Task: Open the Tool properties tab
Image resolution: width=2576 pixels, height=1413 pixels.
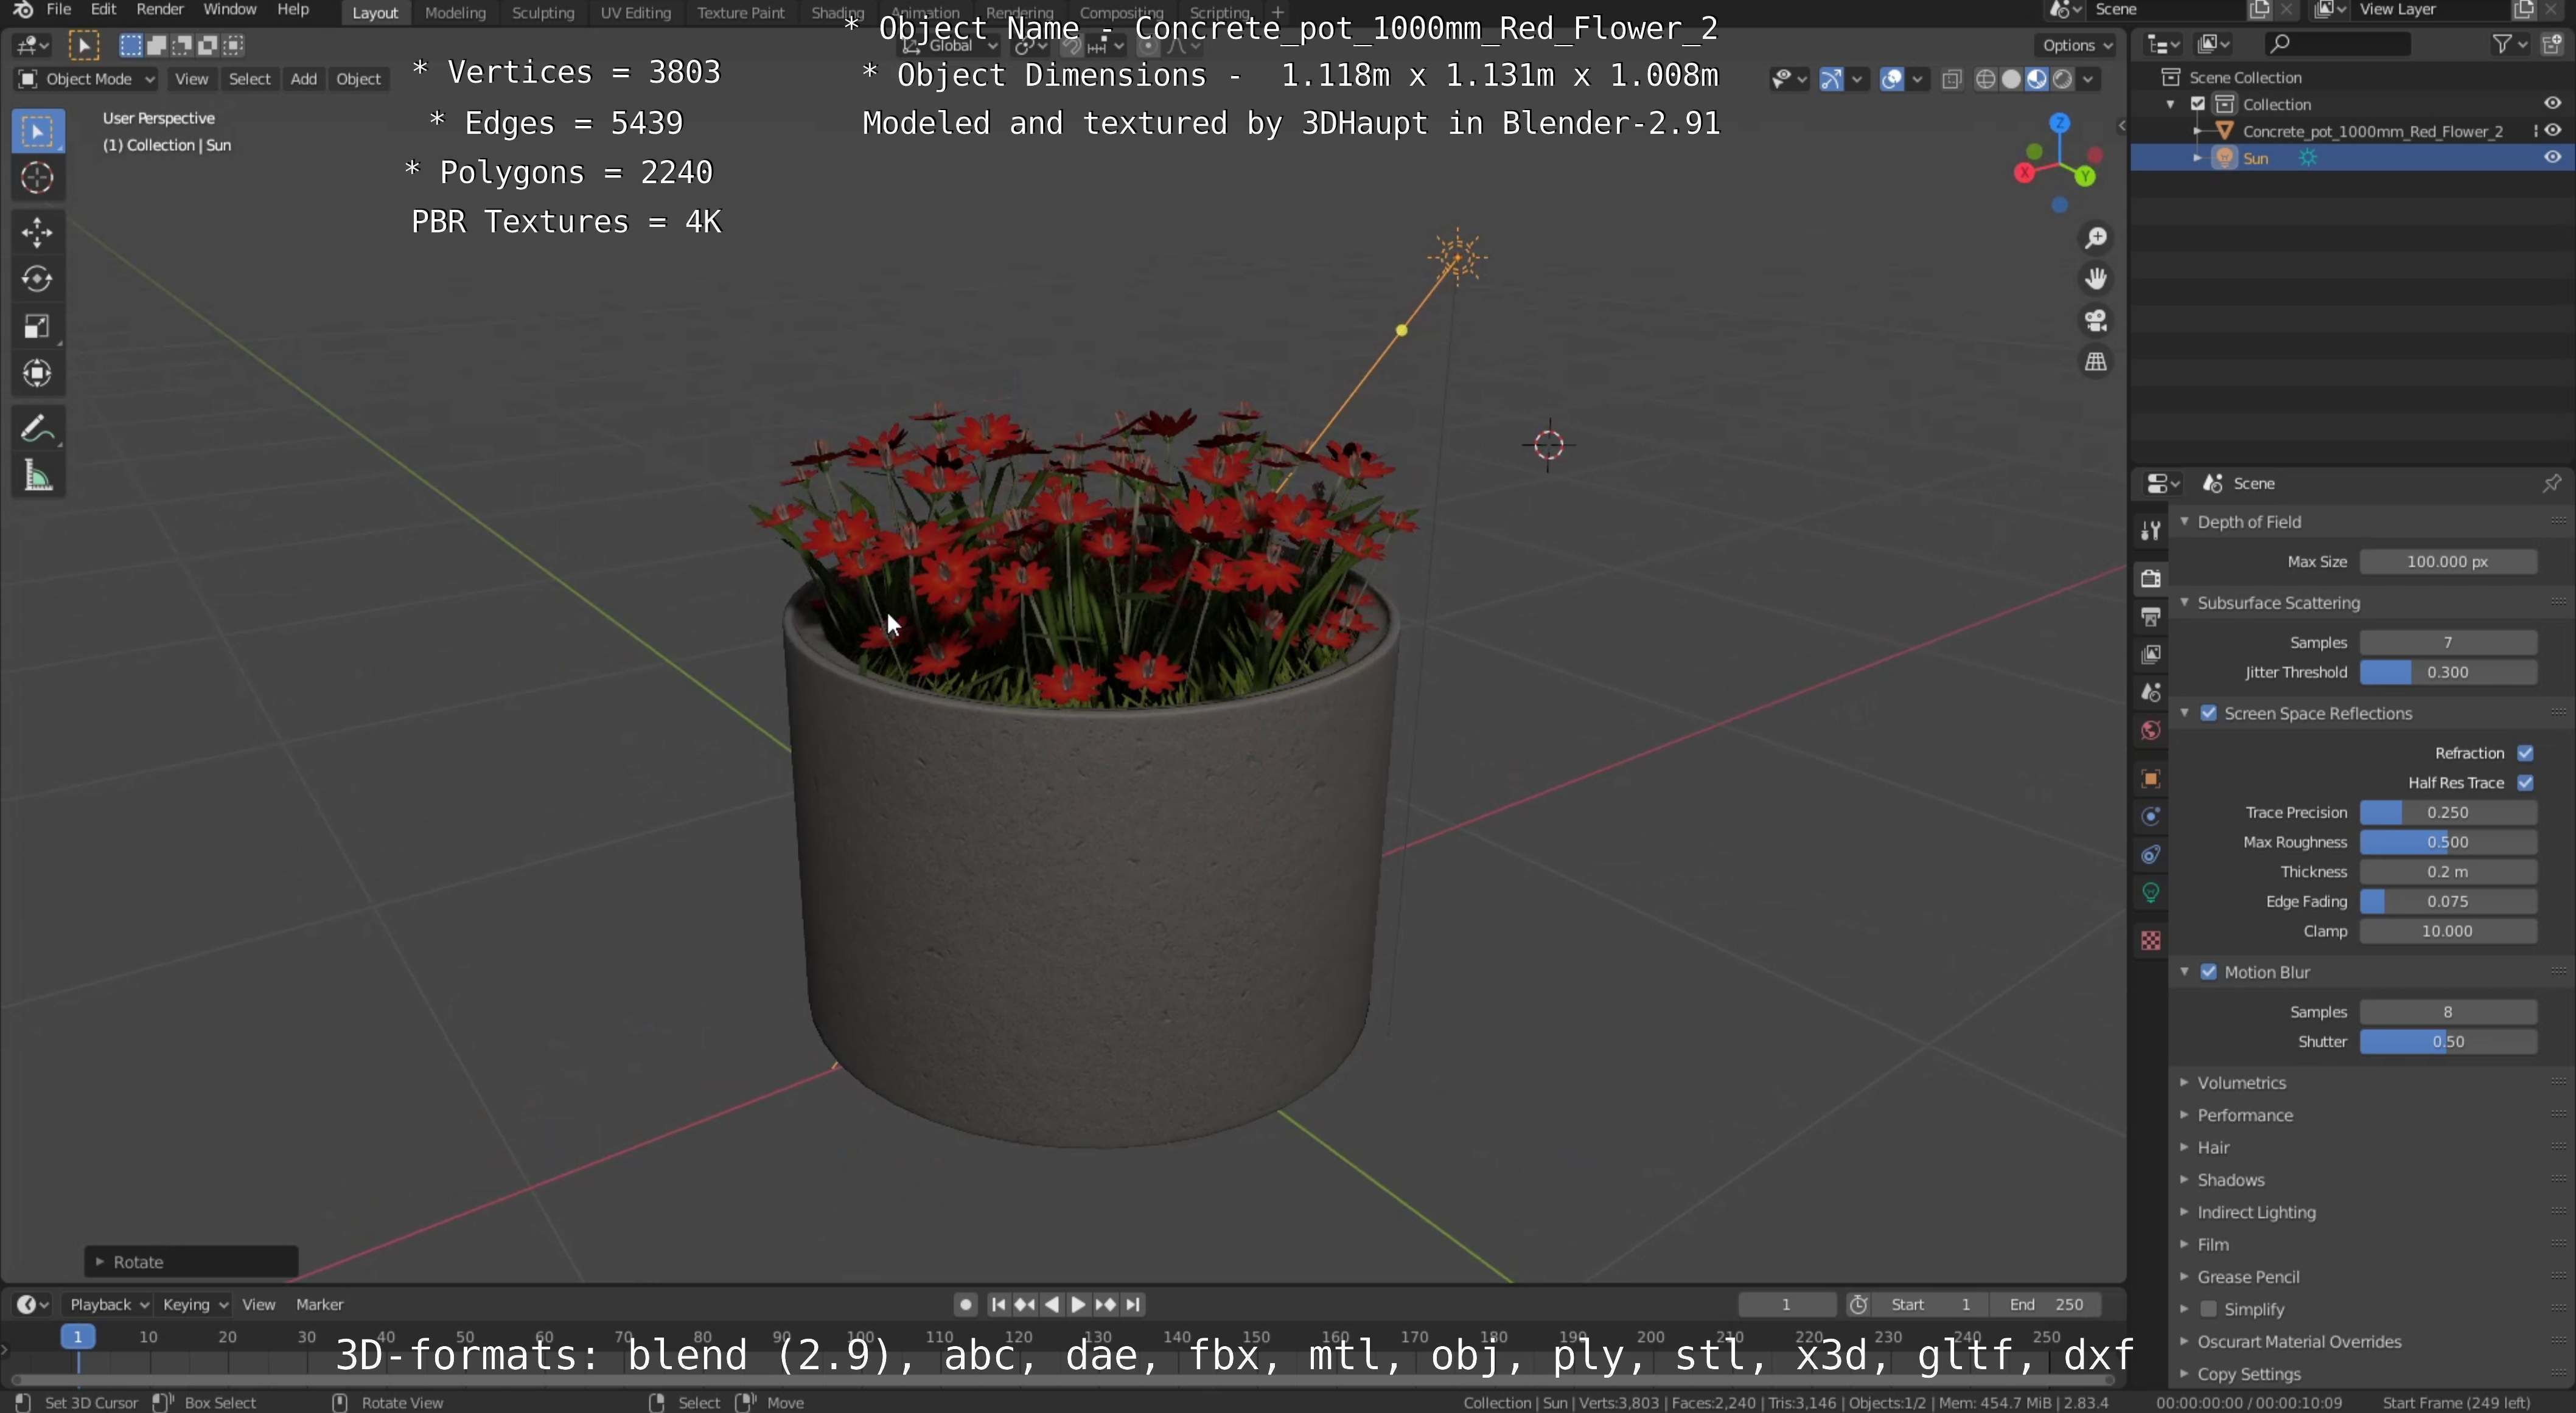Action: tap(2150, 530)
